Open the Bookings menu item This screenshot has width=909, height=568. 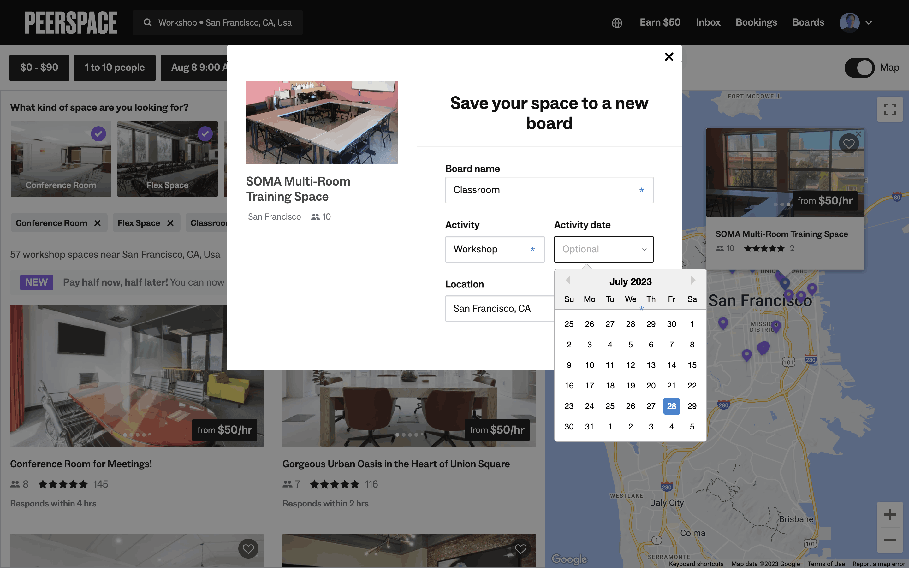pyautogui.click(x=756, y=22)
